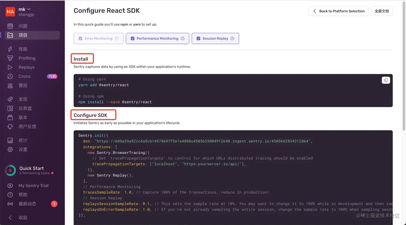Click the Install heading
The height and width of the screenshot is (225, 406).
pos(81,59)
